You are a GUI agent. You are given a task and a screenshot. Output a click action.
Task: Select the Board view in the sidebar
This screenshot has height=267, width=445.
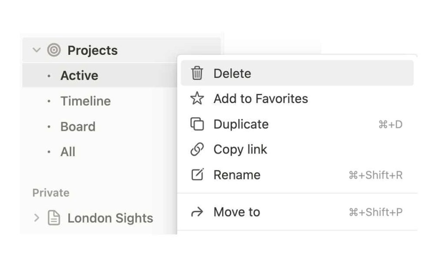click(x=78, y=127)
